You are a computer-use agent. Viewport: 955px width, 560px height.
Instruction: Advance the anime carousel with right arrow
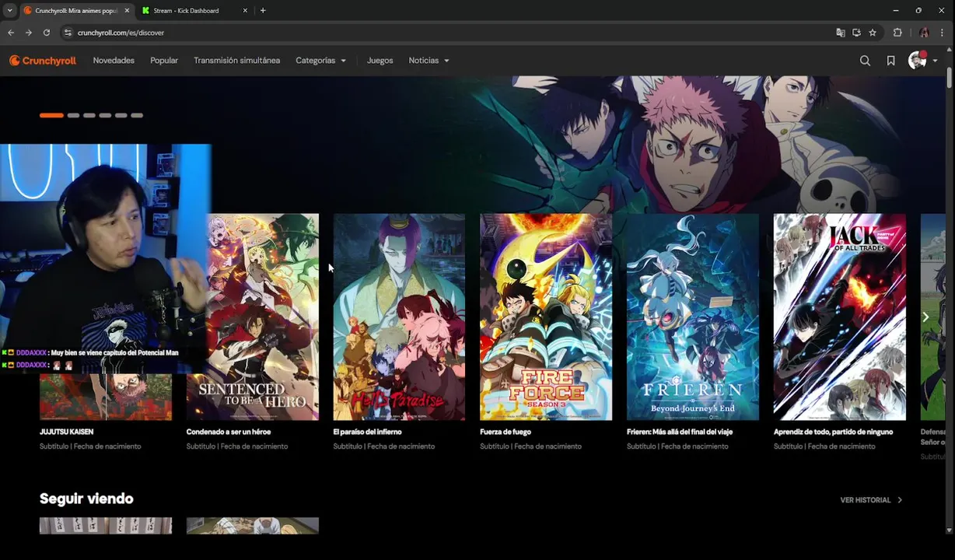[925, 317]
